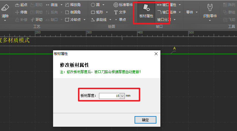
Task: Expand the 坡口属性 dropdown arrow
Action: (x=180, y=5)
